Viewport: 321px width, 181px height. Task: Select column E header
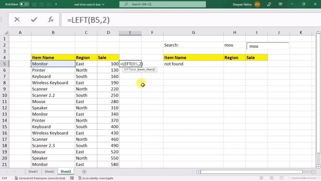click(x=130, y=33)
